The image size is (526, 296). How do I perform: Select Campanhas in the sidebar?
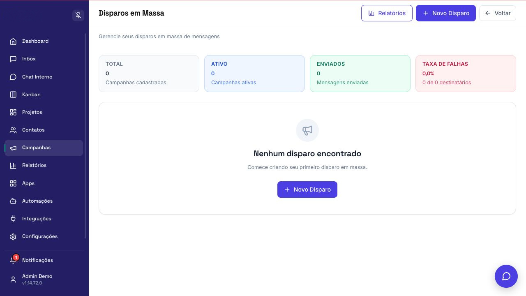pyautogui.click(x=44, y=148)
